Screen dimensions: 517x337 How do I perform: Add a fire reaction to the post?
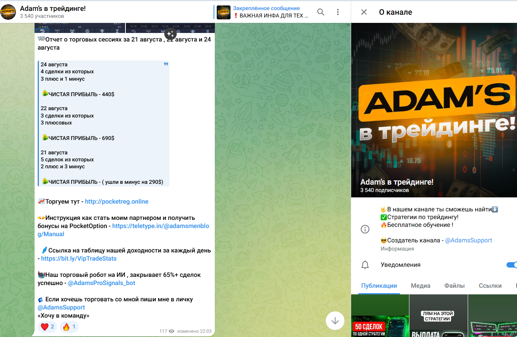(69, 327)
